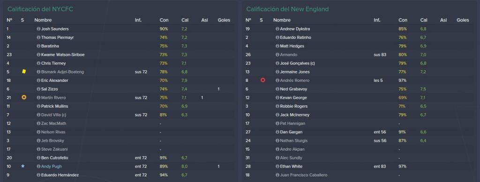The height and width of the screenshot is (182, 480).
Task: Click the info icon beside Andrew Dykstra
Action: (277, 29)
